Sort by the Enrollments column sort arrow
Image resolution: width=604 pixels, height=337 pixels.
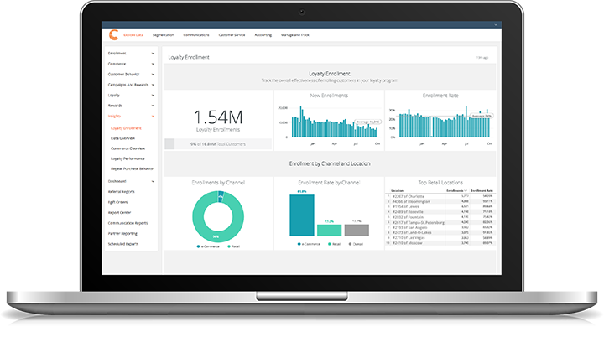point(466,191)
